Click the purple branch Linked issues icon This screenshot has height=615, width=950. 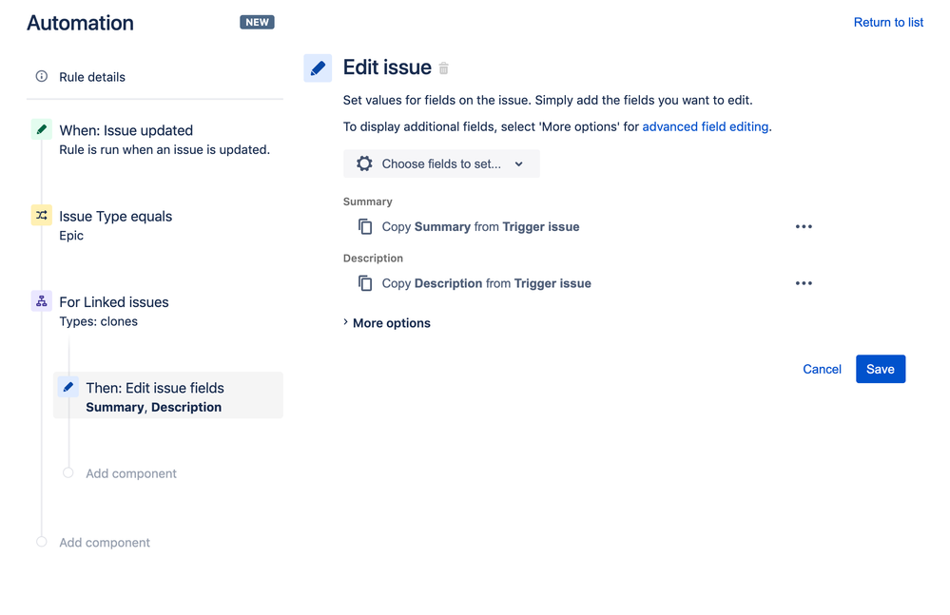pos(41,300)
